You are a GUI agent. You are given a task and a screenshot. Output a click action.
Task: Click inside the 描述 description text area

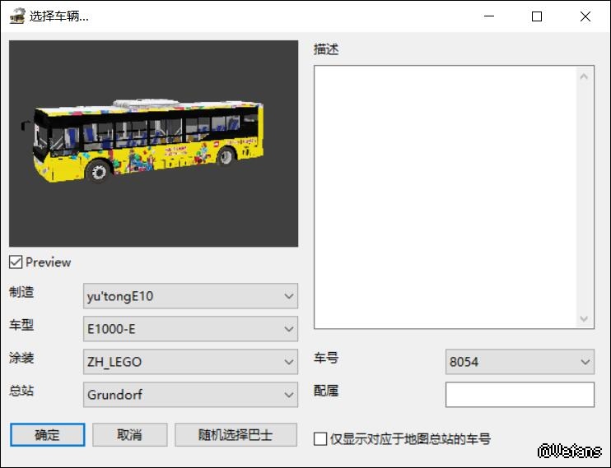point(445,197)
